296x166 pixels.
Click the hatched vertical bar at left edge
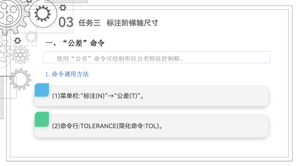[x=1, y=97]
